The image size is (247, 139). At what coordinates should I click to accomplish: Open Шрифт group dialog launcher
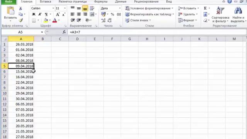click(65, 26)
